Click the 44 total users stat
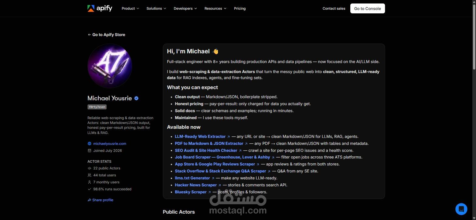The height and width of the screenshot is (220, 476). [104, 175]
